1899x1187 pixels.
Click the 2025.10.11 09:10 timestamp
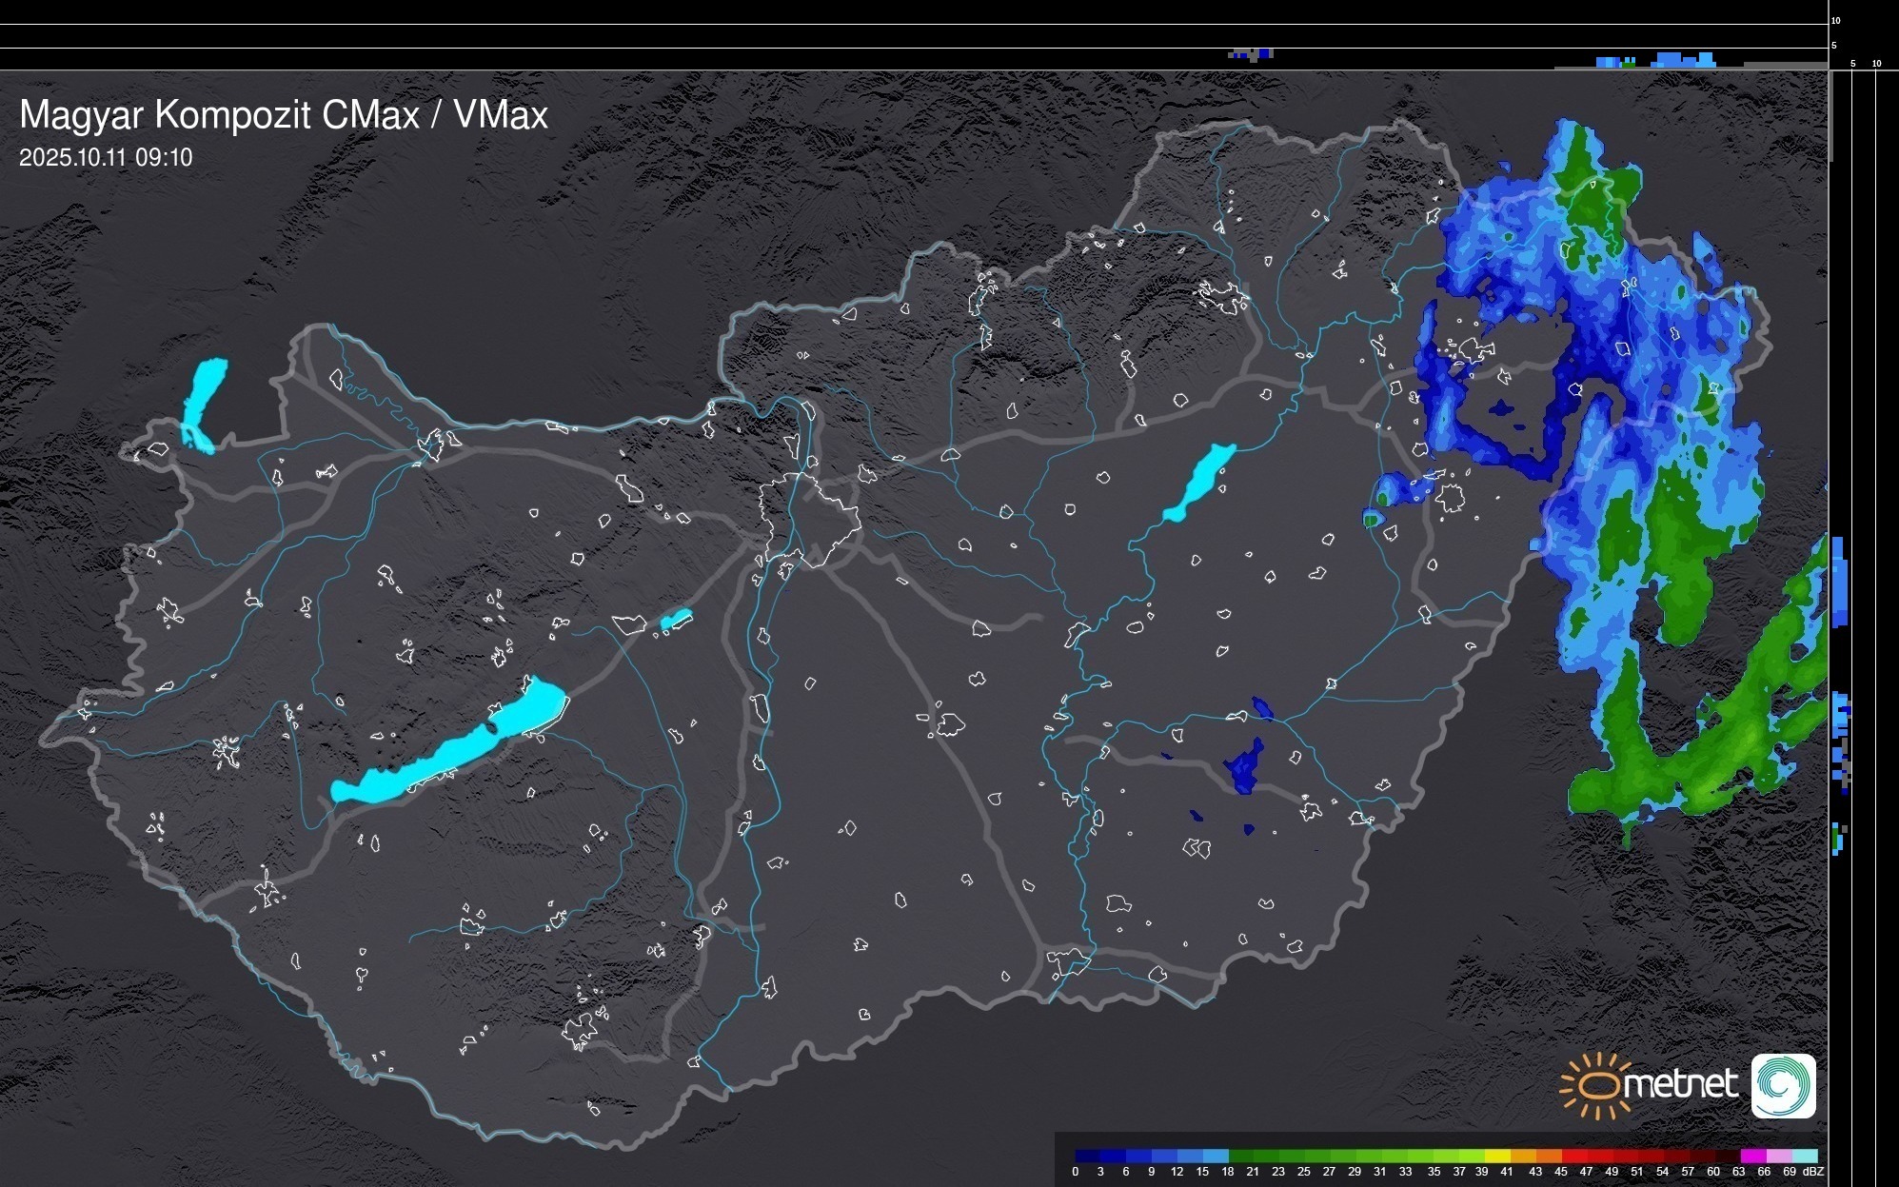click(x=106, y=157)
